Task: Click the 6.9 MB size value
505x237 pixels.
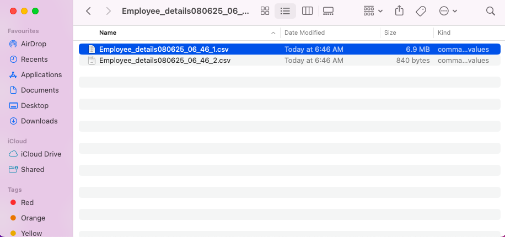Action: coord(418,49)
